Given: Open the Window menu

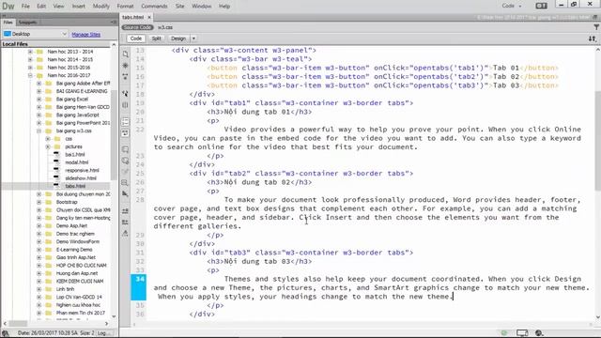Looking at the screenshot, I should point(202,7).
